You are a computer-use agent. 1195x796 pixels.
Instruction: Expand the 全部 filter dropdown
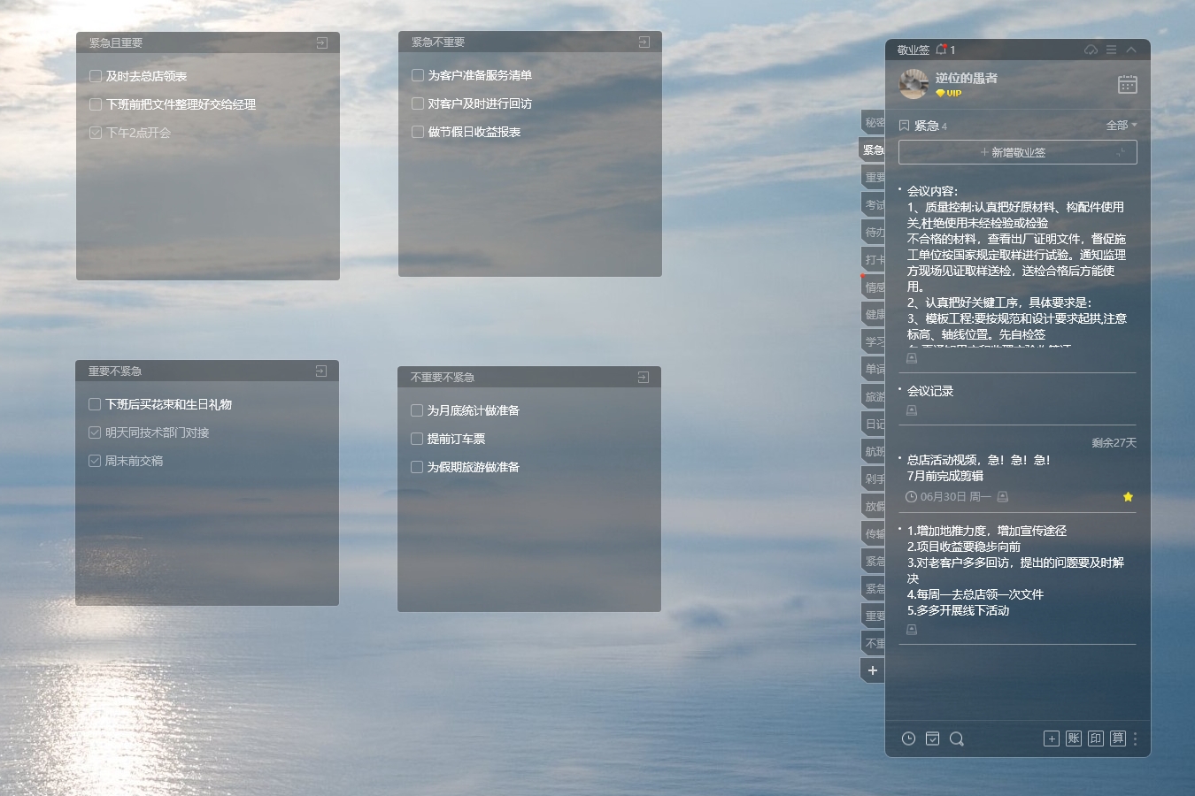pyautogui.click(x=1122, y=126)
